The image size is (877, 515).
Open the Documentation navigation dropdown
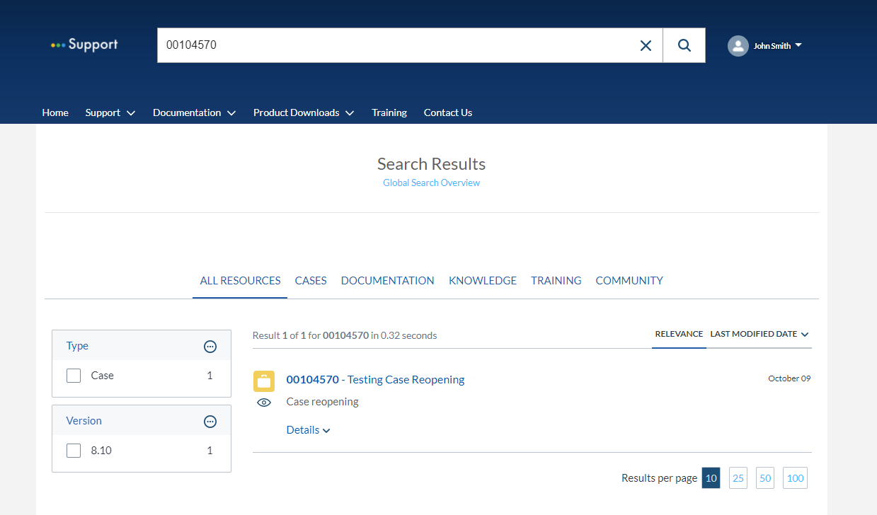tap(194, 112)
